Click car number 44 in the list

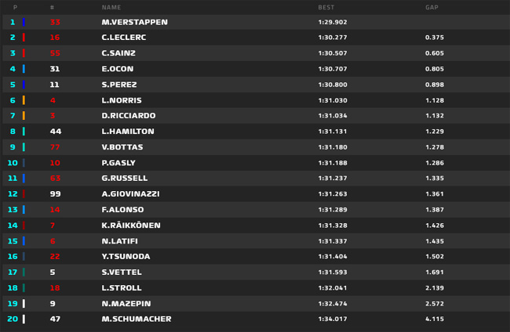(x=56, y=132)
